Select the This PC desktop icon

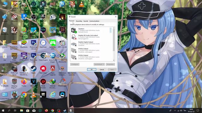5,5
